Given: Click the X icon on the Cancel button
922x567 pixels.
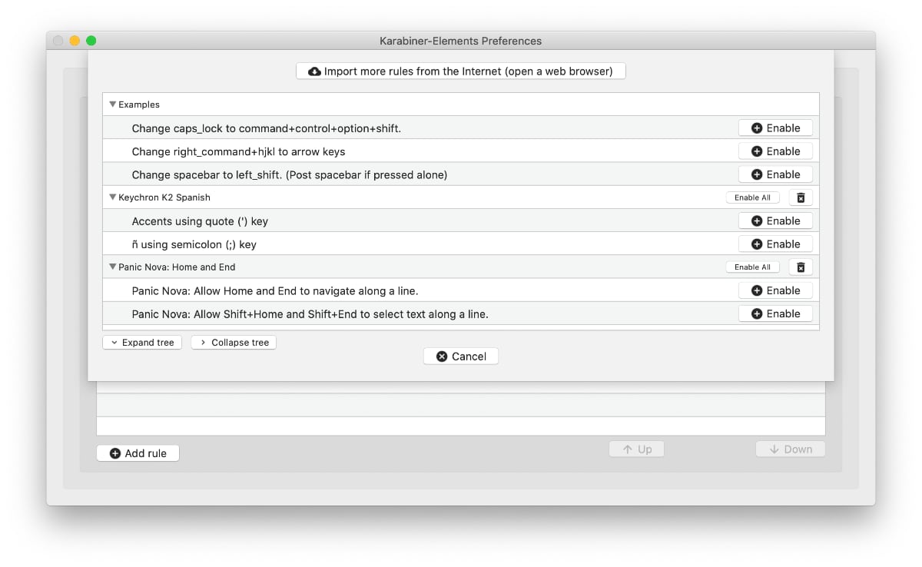Looking at the screenshot, I should [442, 356].
